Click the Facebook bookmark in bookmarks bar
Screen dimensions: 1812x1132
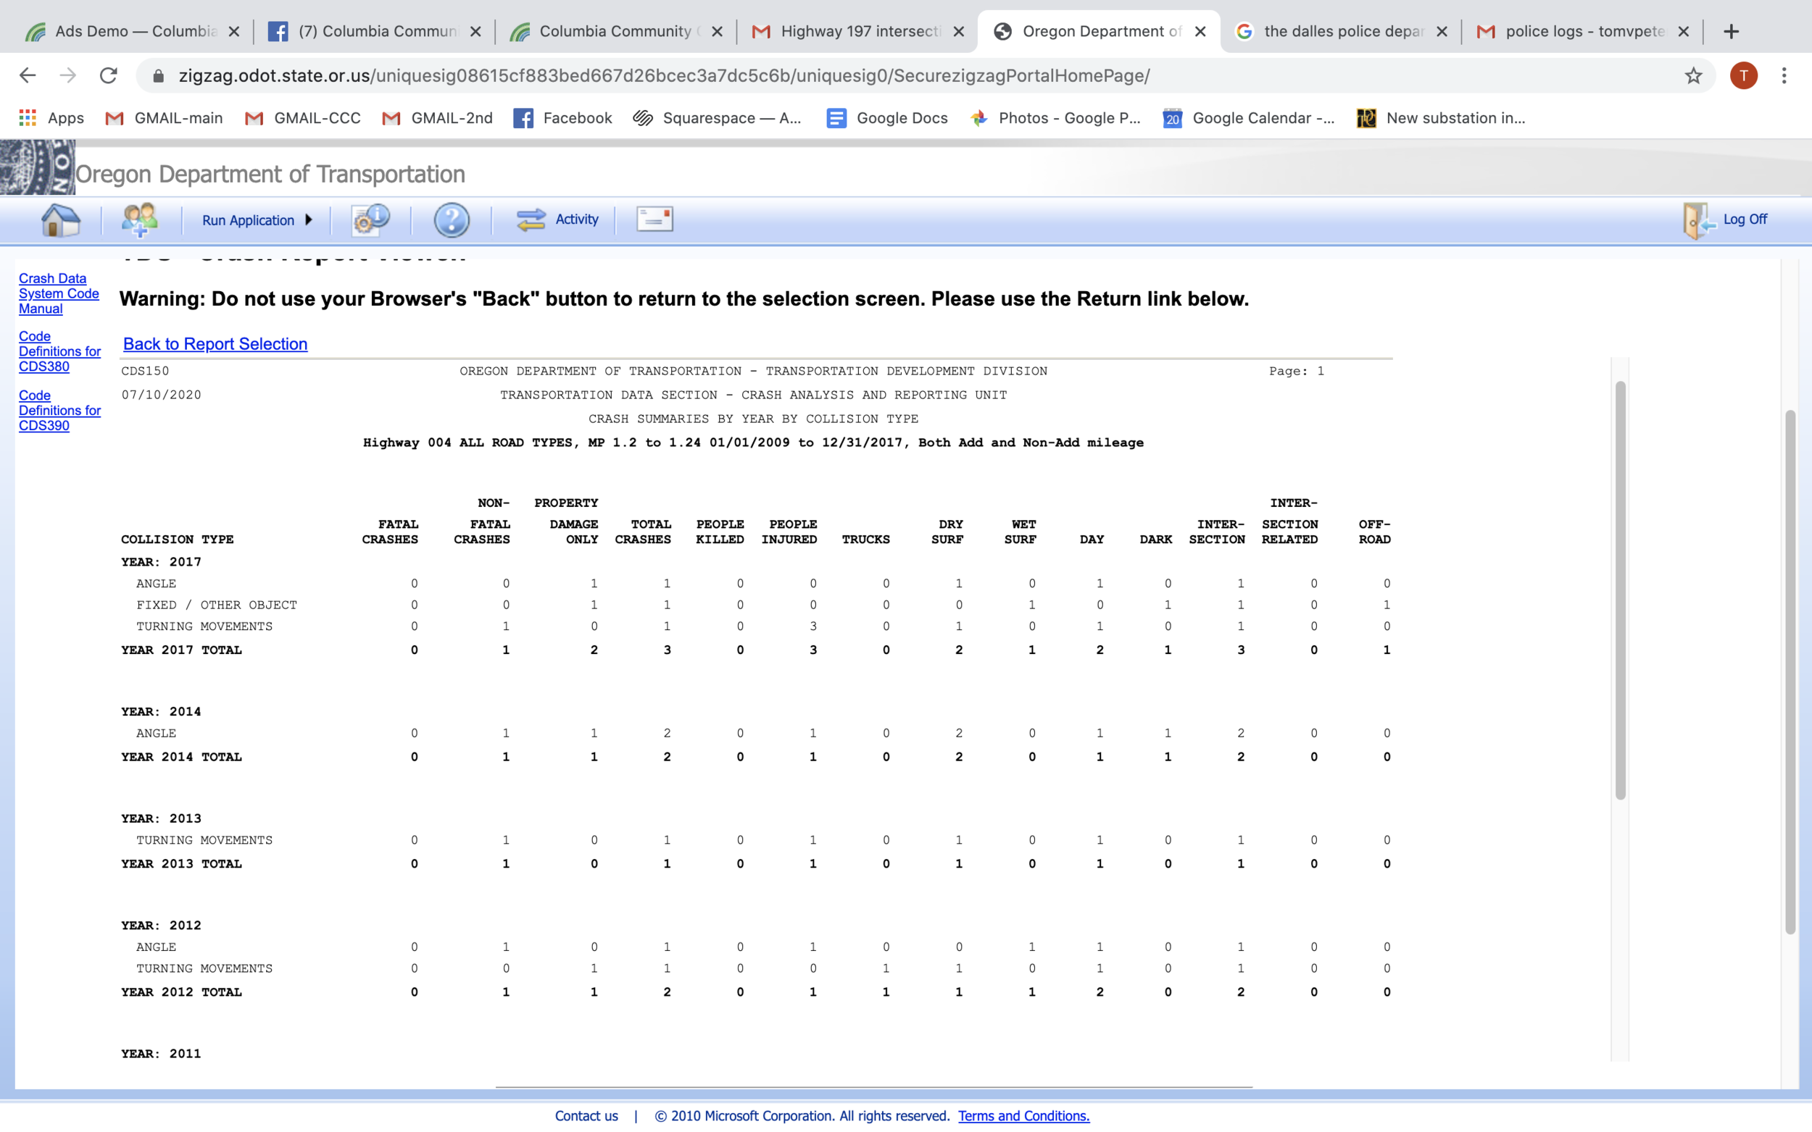tap(523, 117)
